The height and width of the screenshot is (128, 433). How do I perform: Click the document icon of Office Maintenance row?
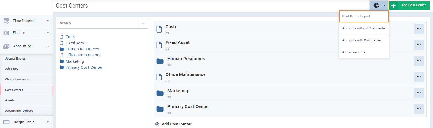[x=159, y=77]
